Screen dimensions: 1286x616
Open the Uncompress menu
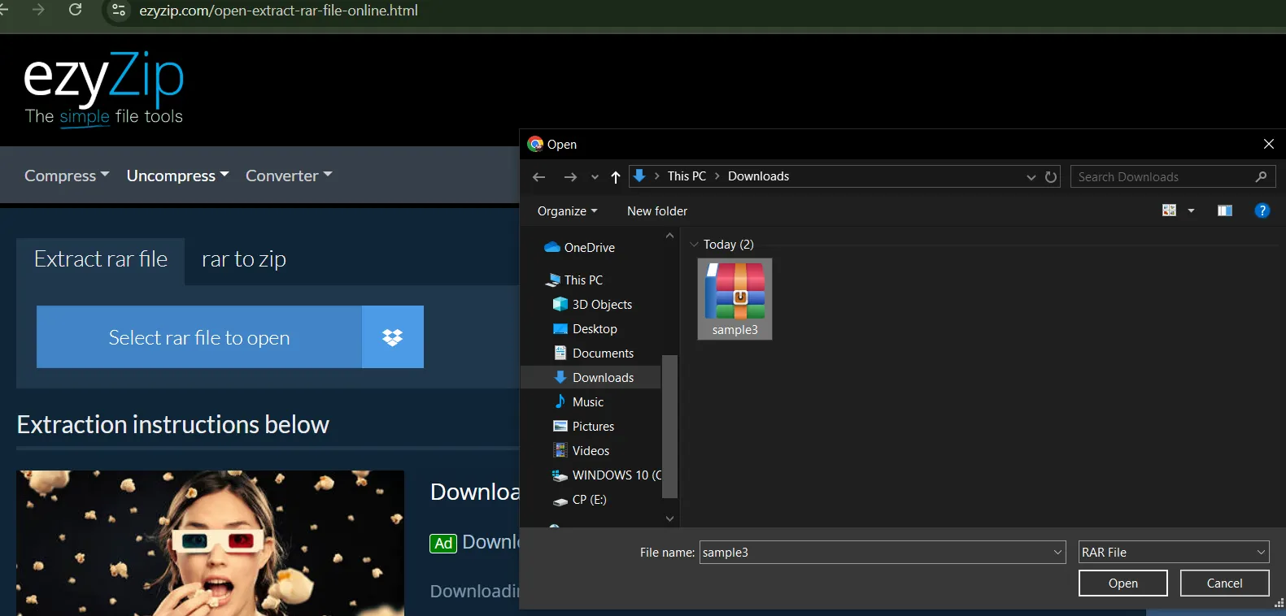[177, 176]
